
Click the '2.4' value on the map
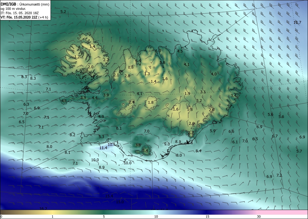[132, 102]
